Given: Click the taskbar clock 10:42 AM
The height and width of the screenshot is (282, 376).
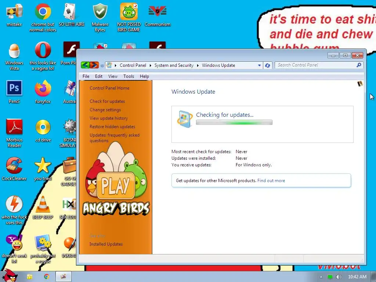Looking at the screenshot, I should pyautogui.click(x=357, y=277).
